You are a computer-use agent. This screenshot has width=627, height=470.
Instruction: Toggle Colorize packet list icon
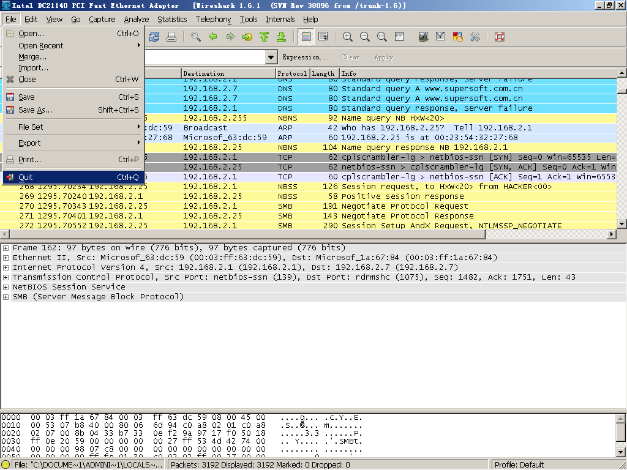[306, 37]
